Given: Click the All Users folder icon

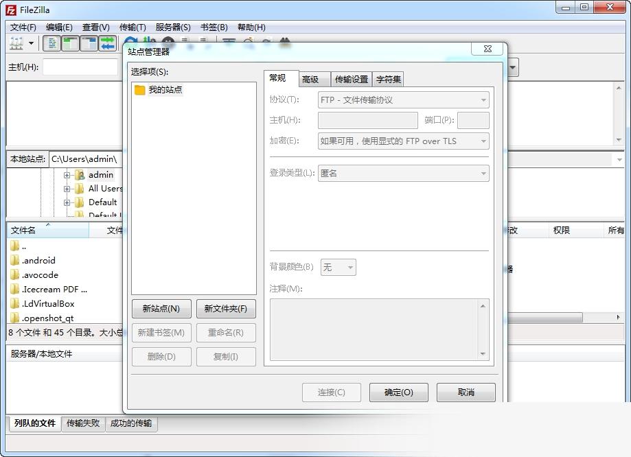Looking at the screenshot, I should click(80, 189).
